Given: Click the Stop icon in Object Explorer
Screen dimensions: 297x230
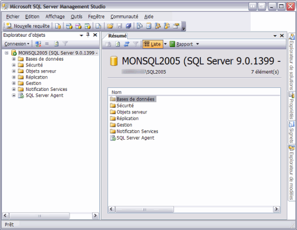Looking at the screenshot, I should [47, 44].
